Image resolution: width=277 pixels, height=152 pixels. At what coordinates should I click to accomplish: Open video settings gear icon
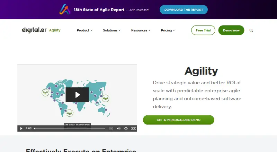(126, 129)
